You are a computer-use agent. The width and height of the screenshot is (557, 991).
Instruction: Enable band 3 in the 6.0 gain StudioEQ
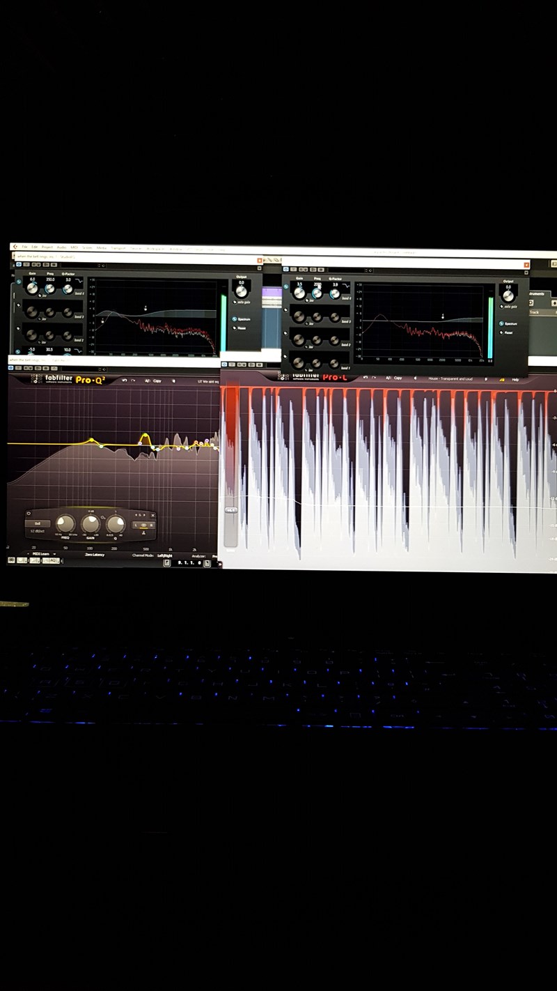coord(18,305)
